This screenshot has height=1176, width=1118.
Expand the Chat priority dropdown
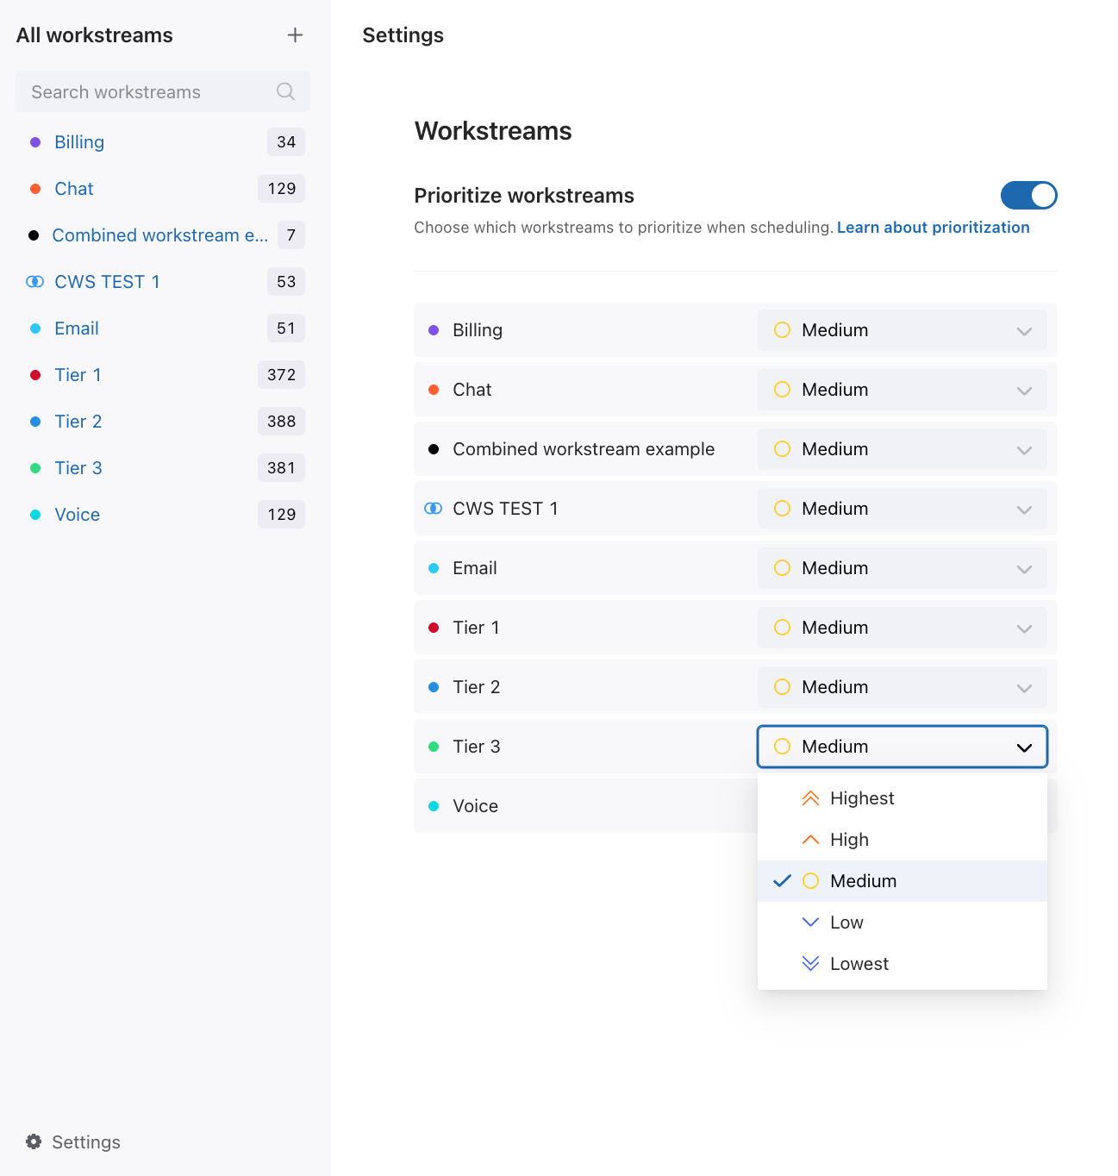coord(902,390)
